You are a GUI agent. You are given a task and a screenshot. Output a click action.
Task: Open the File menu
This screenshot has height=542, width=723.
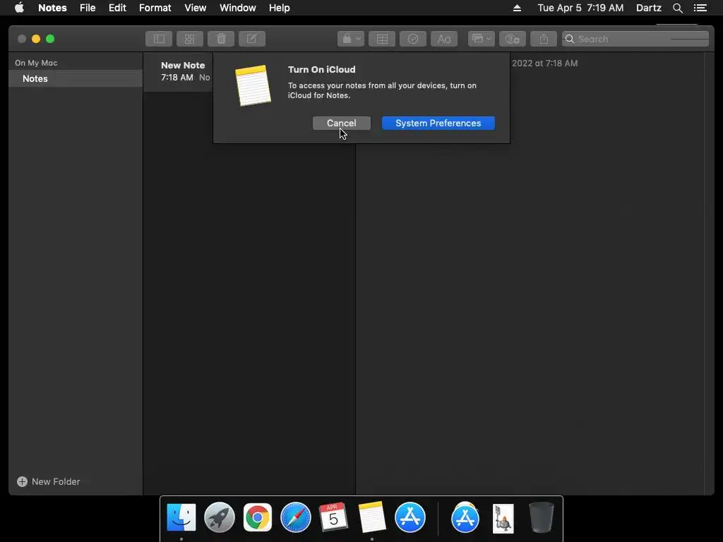tap(88, 8)
